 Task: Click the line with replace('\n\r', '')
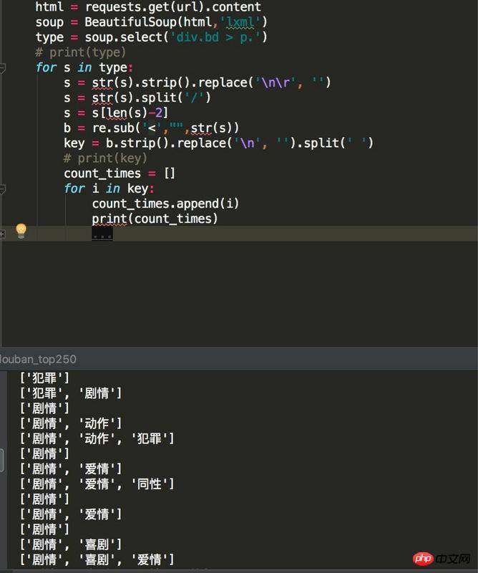(x=197, y=82)
